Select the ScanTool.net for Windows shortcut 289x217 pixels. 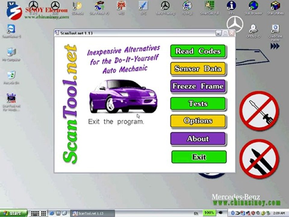coord(11,102)
